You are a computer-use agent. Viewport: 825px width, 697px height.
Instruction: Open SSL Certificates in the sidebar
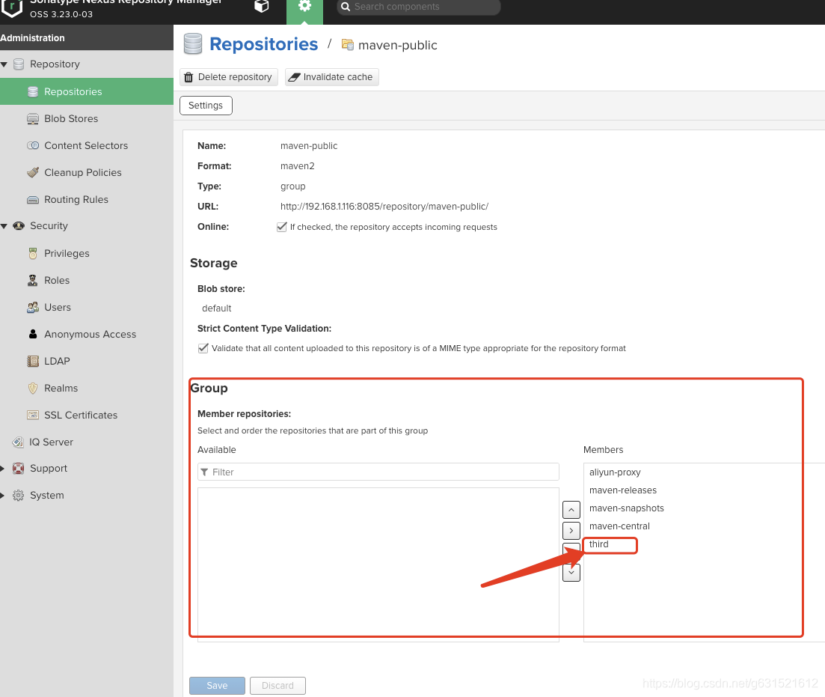coord(81,416)
